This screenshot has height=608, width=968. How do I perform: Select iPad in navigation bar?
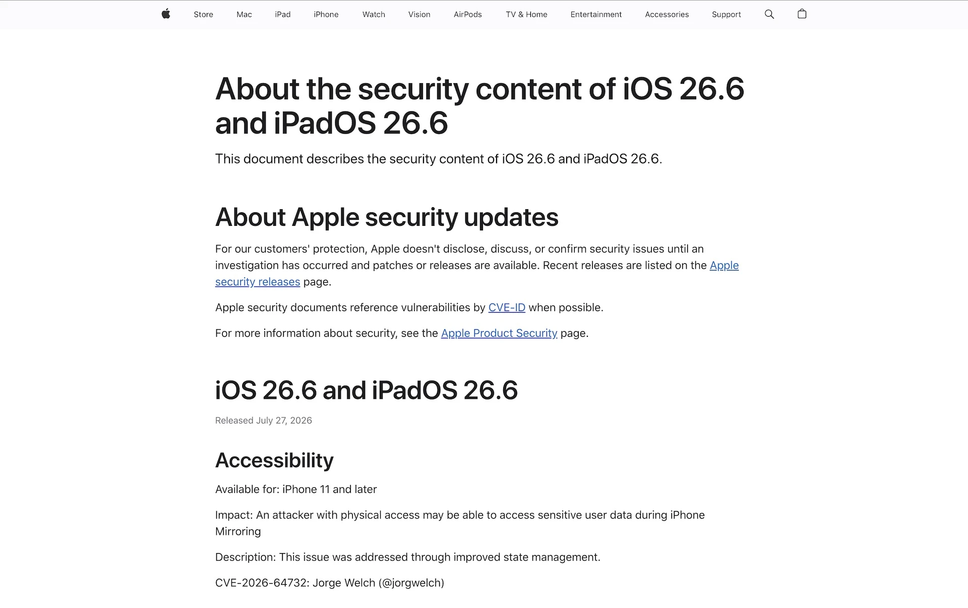coord(283,15)
